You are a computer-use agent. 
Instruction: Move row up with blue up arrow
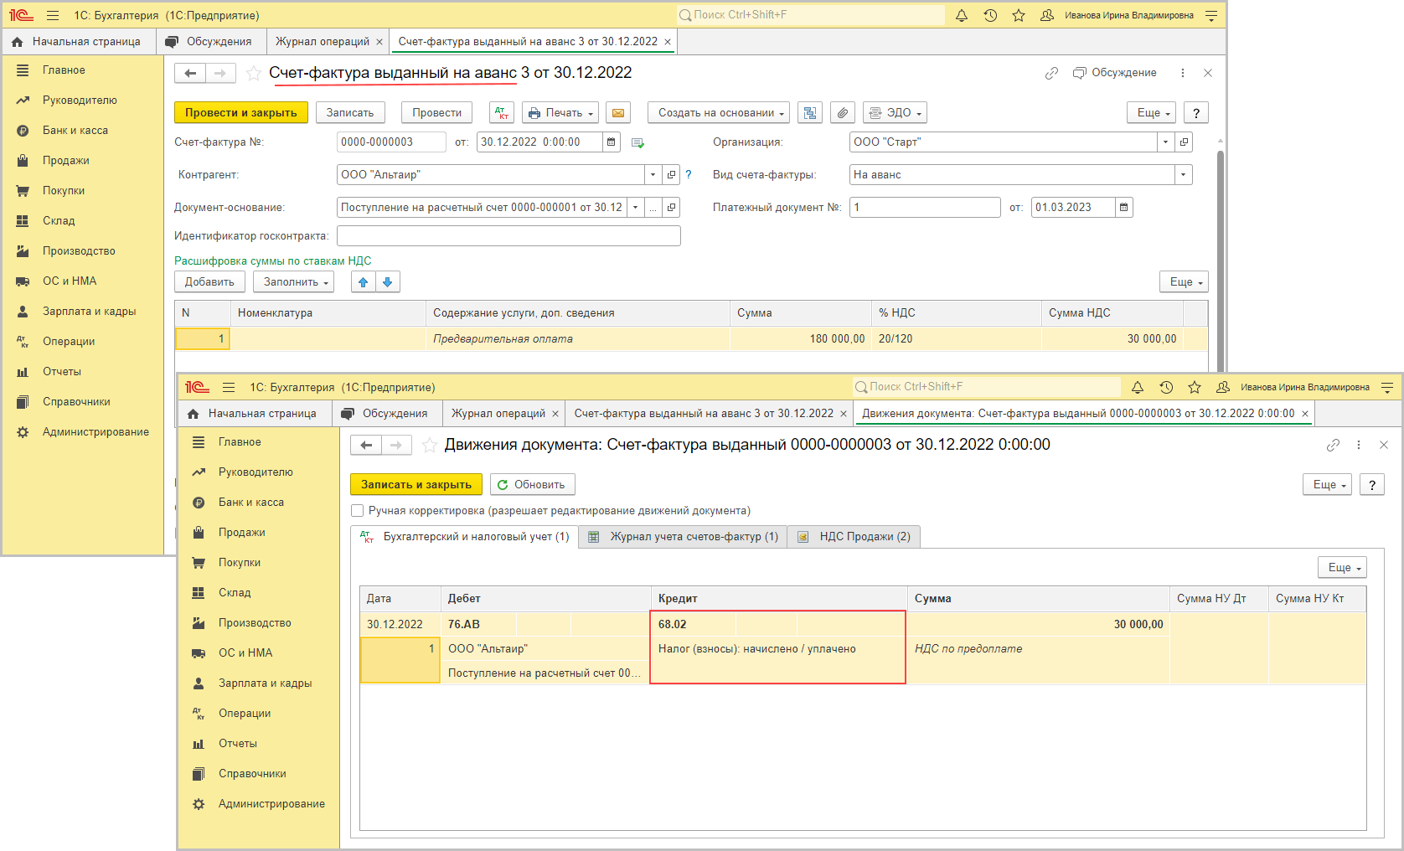point(363,282)
